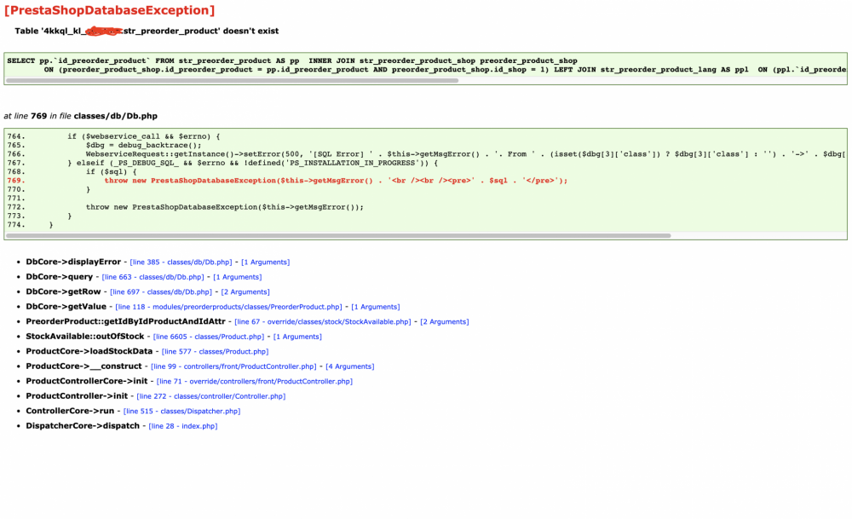The height and width of the screenshot is (519, 852).
Task: View 1 Arguments for DbCore->displayError
Action: (266, 262)
